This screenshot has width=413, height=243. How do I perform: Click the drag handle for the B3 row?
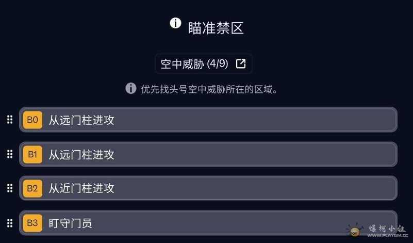coord(9,223)
